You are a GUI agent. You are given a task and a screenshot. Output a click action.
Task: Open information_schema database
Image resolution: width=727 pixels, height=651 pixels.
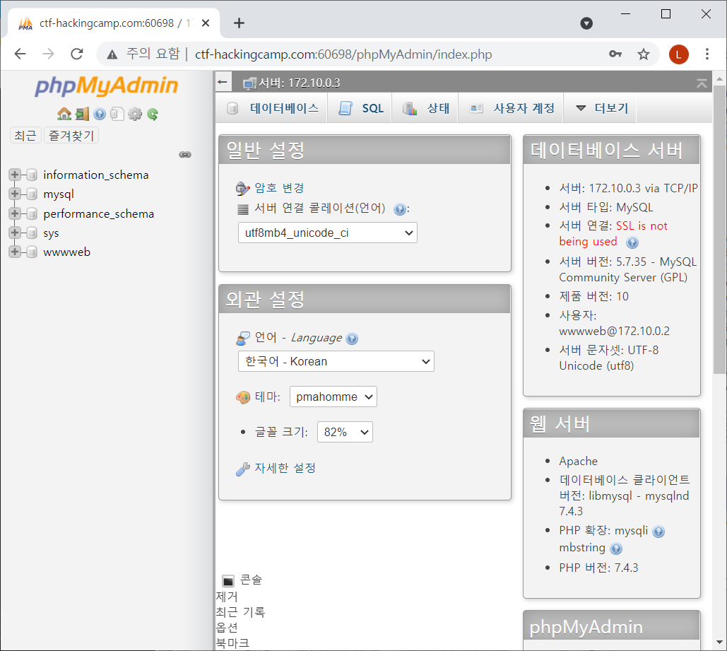point(96,175)
